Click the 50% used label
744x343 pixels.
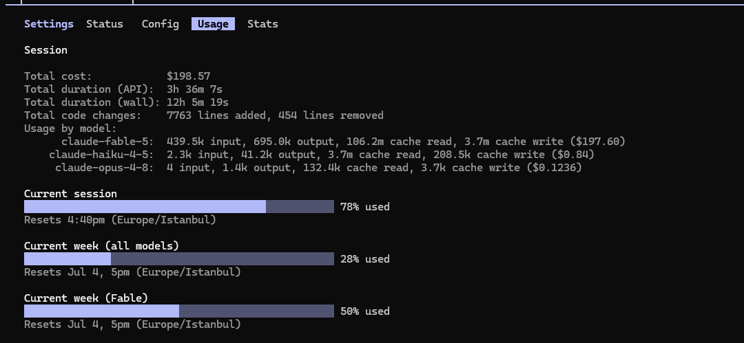(x=365, y=311)
